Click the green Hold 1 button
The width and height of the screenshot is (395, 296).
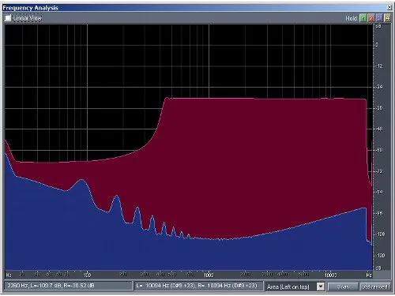point(363,18)
